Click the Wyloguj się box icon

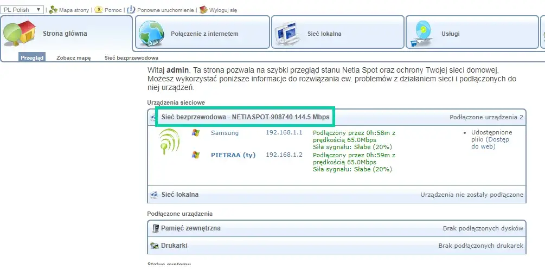(203, 10)
